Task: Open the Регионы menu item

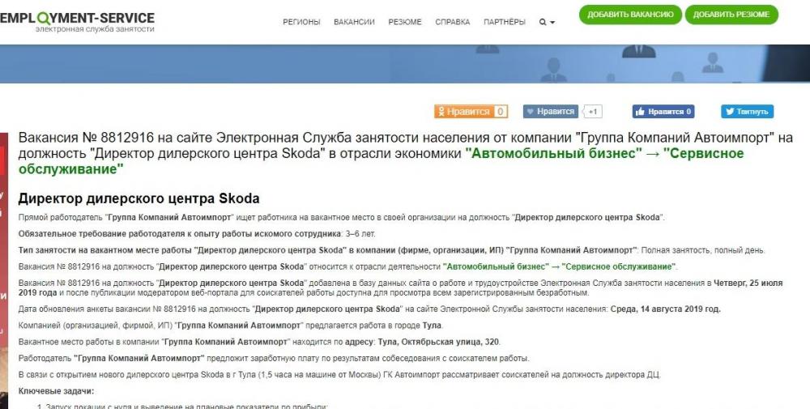Action: tap(301, 22)
